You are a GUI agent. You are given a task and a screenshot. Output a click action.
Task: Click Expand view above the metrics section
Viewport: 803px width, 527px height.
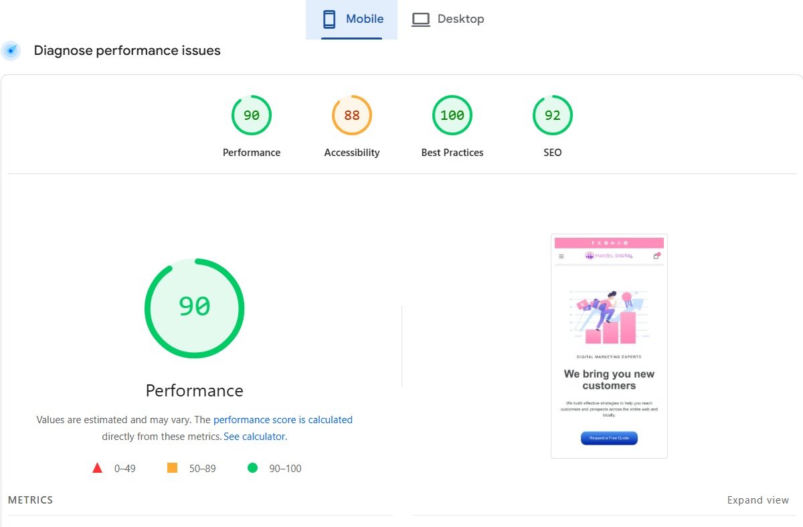point(758,500)
